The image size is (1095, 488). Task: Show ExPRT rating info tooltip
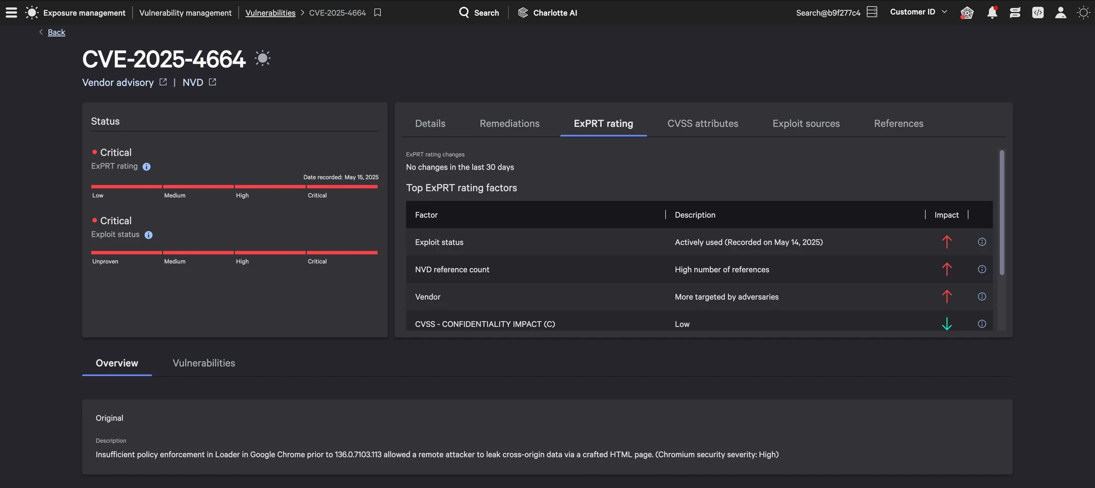[x=146, y=167]
